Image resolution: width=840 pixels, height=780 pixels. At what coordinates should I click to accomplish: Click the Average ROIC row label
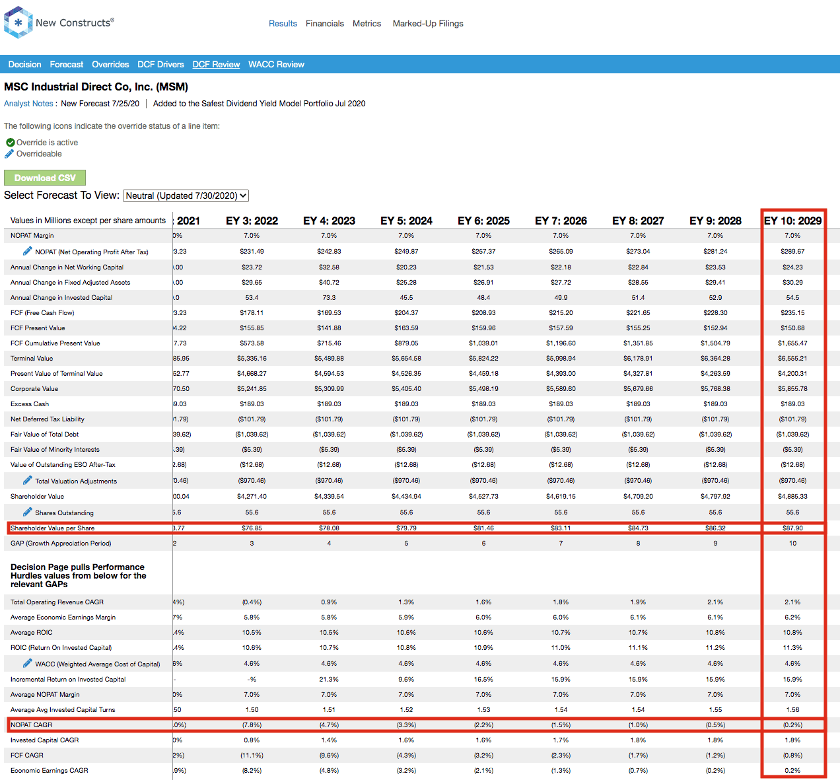pyautogui.click(x=31, y=633)
